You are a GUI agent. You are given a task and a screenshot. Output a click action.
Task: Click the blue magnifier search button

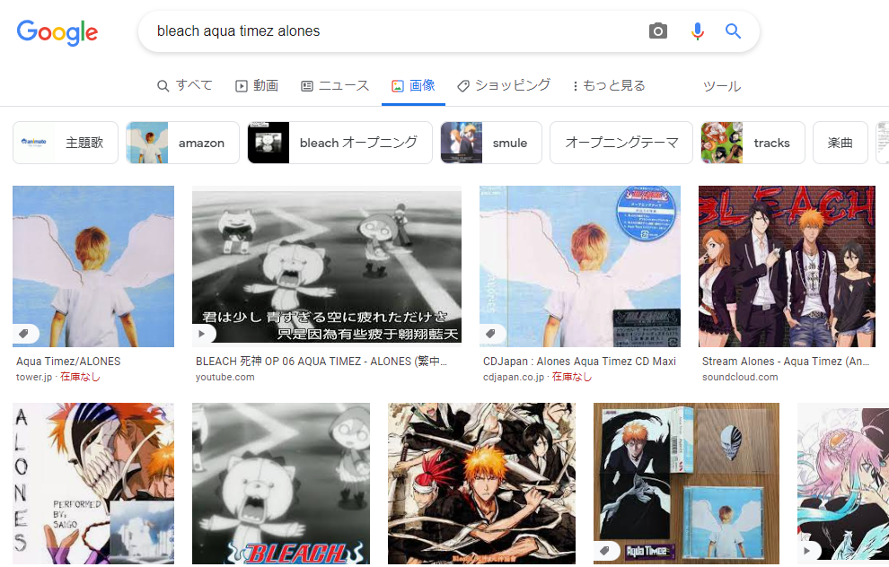point(734,31)
